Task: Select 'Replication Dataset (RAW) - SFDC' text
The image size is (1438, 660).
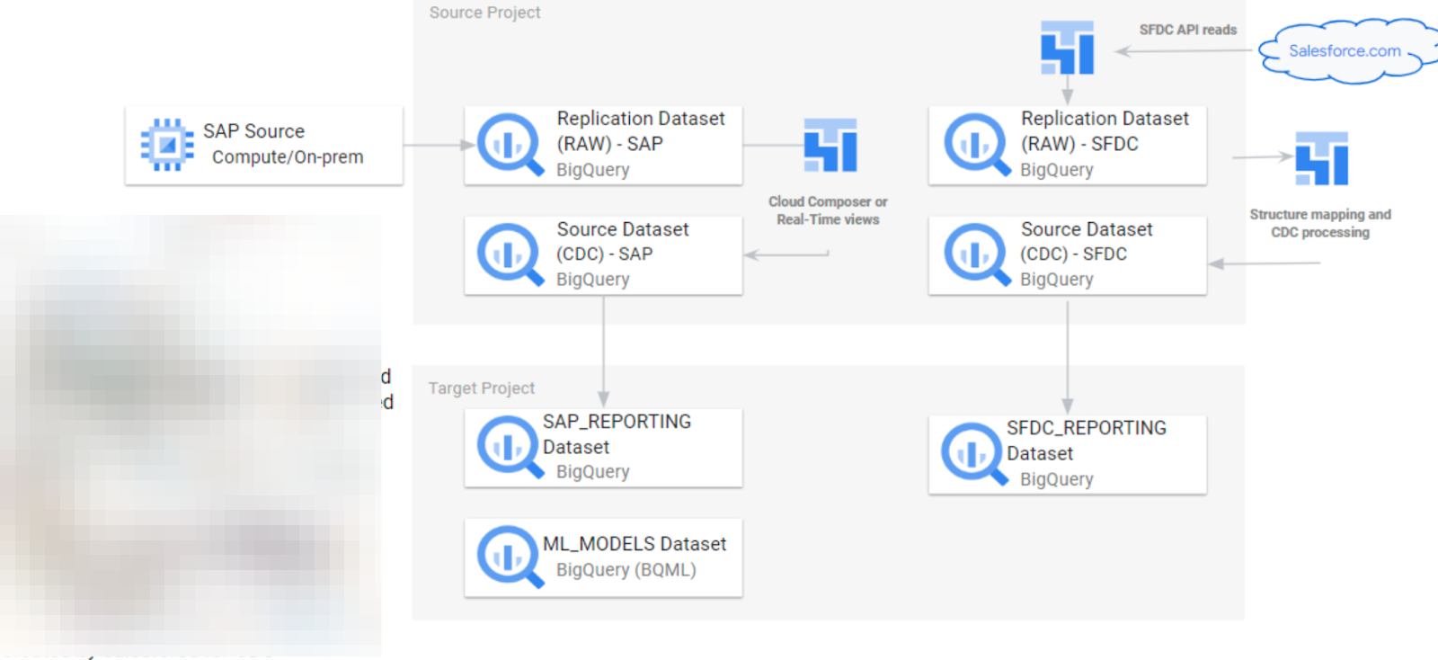Action: pos(1105,131)
